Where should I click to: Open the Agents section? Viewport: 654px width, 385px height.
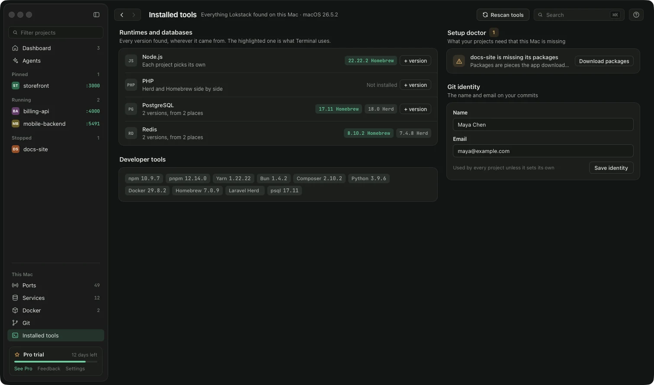click(x=56, y=60)
